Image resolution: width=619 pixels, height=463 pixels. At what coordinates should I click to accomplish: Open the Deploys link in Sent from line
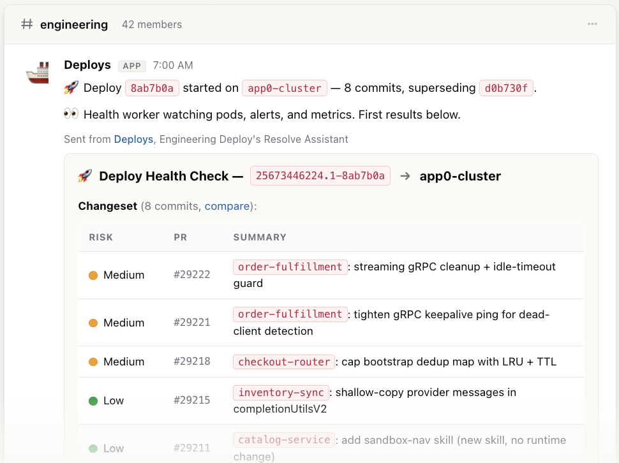coord(133,139)
